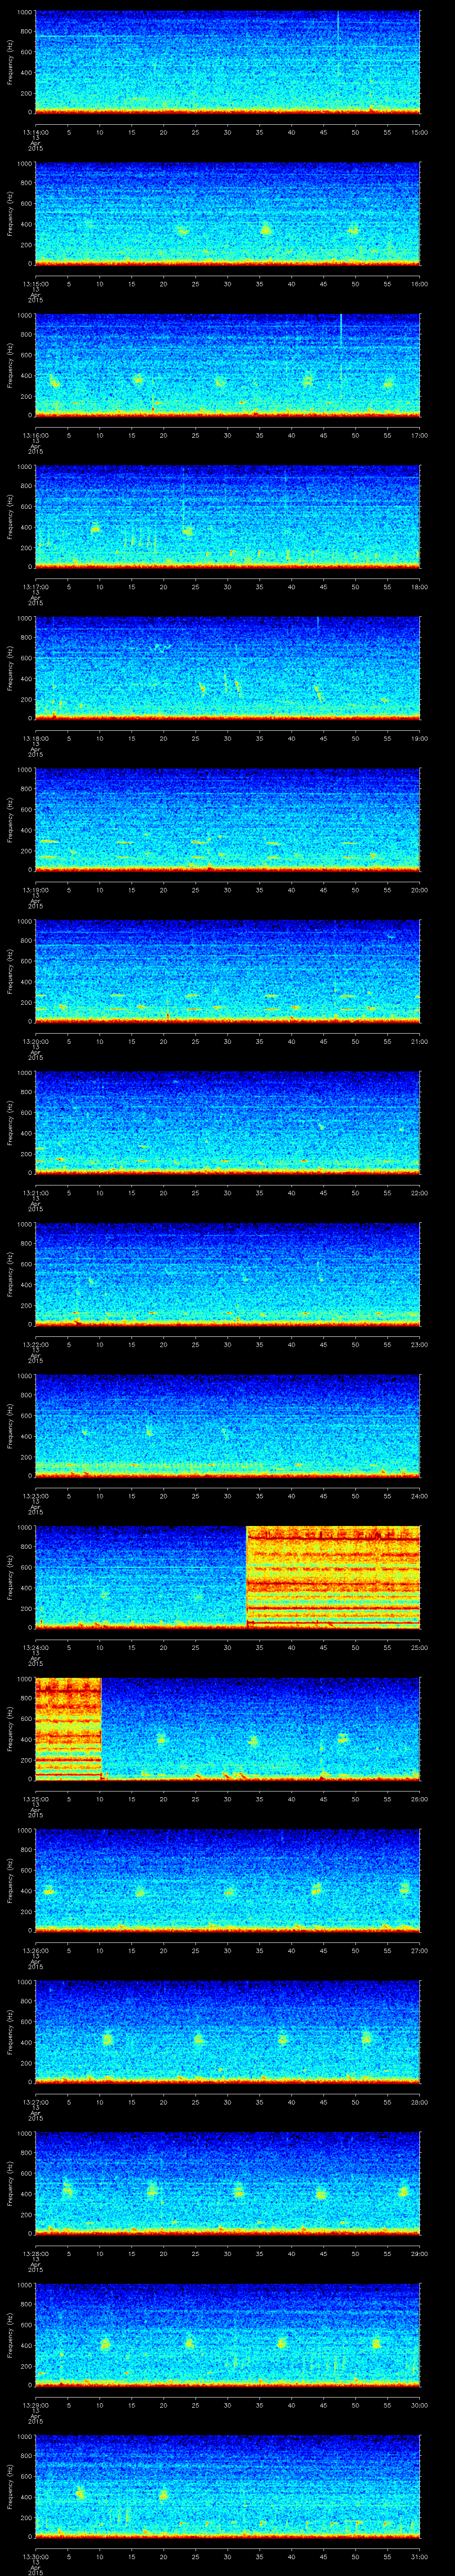Click the "23:00" end time label

419,1343
